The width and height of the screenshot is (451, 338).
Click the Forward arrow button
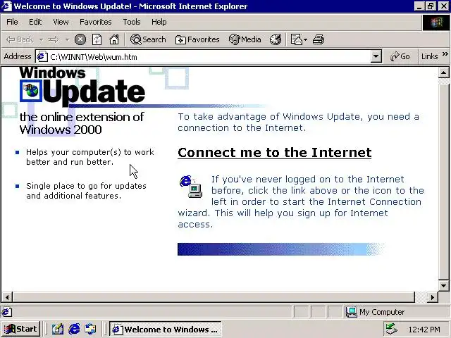(54, 39)
